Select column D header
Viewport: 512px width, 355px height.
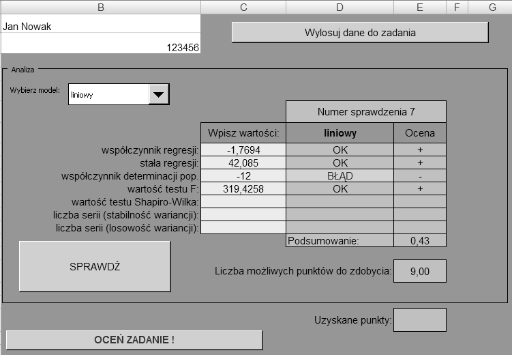340,7
